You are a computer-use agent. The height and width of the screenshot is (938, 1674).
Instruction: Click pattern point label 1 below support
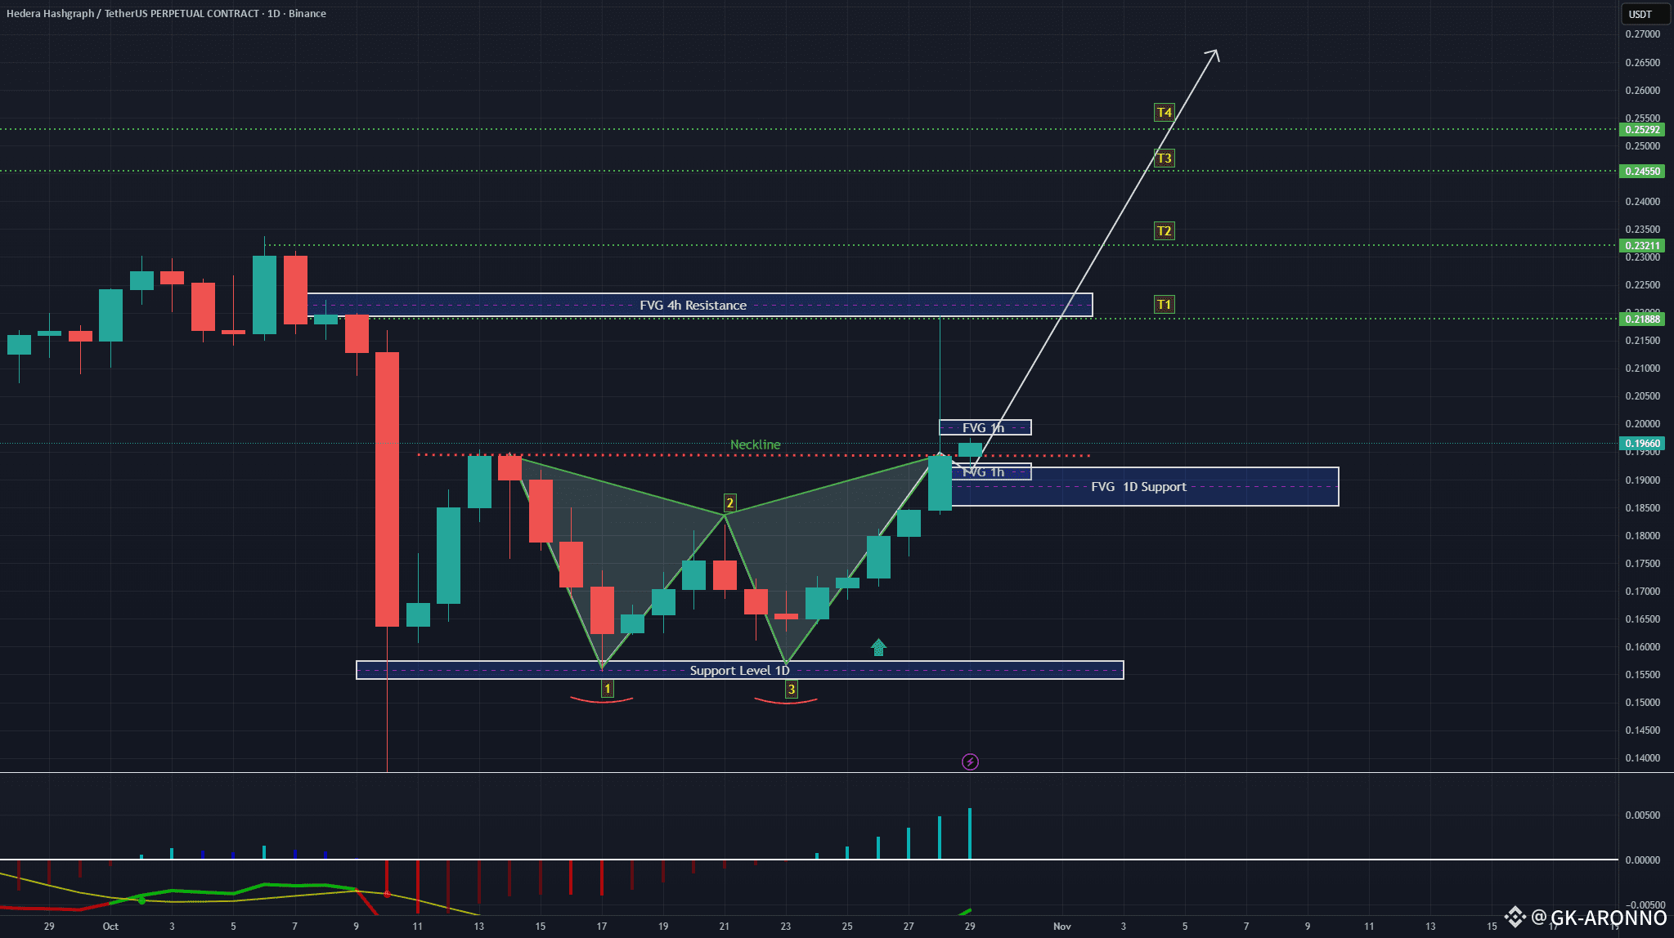[x=607, y=690]
